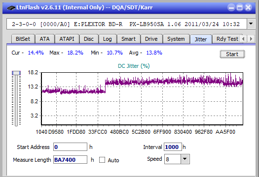Viewport: 259px width, 177px height.
Task: Expand the Speed dropdown
Action: 185,159
